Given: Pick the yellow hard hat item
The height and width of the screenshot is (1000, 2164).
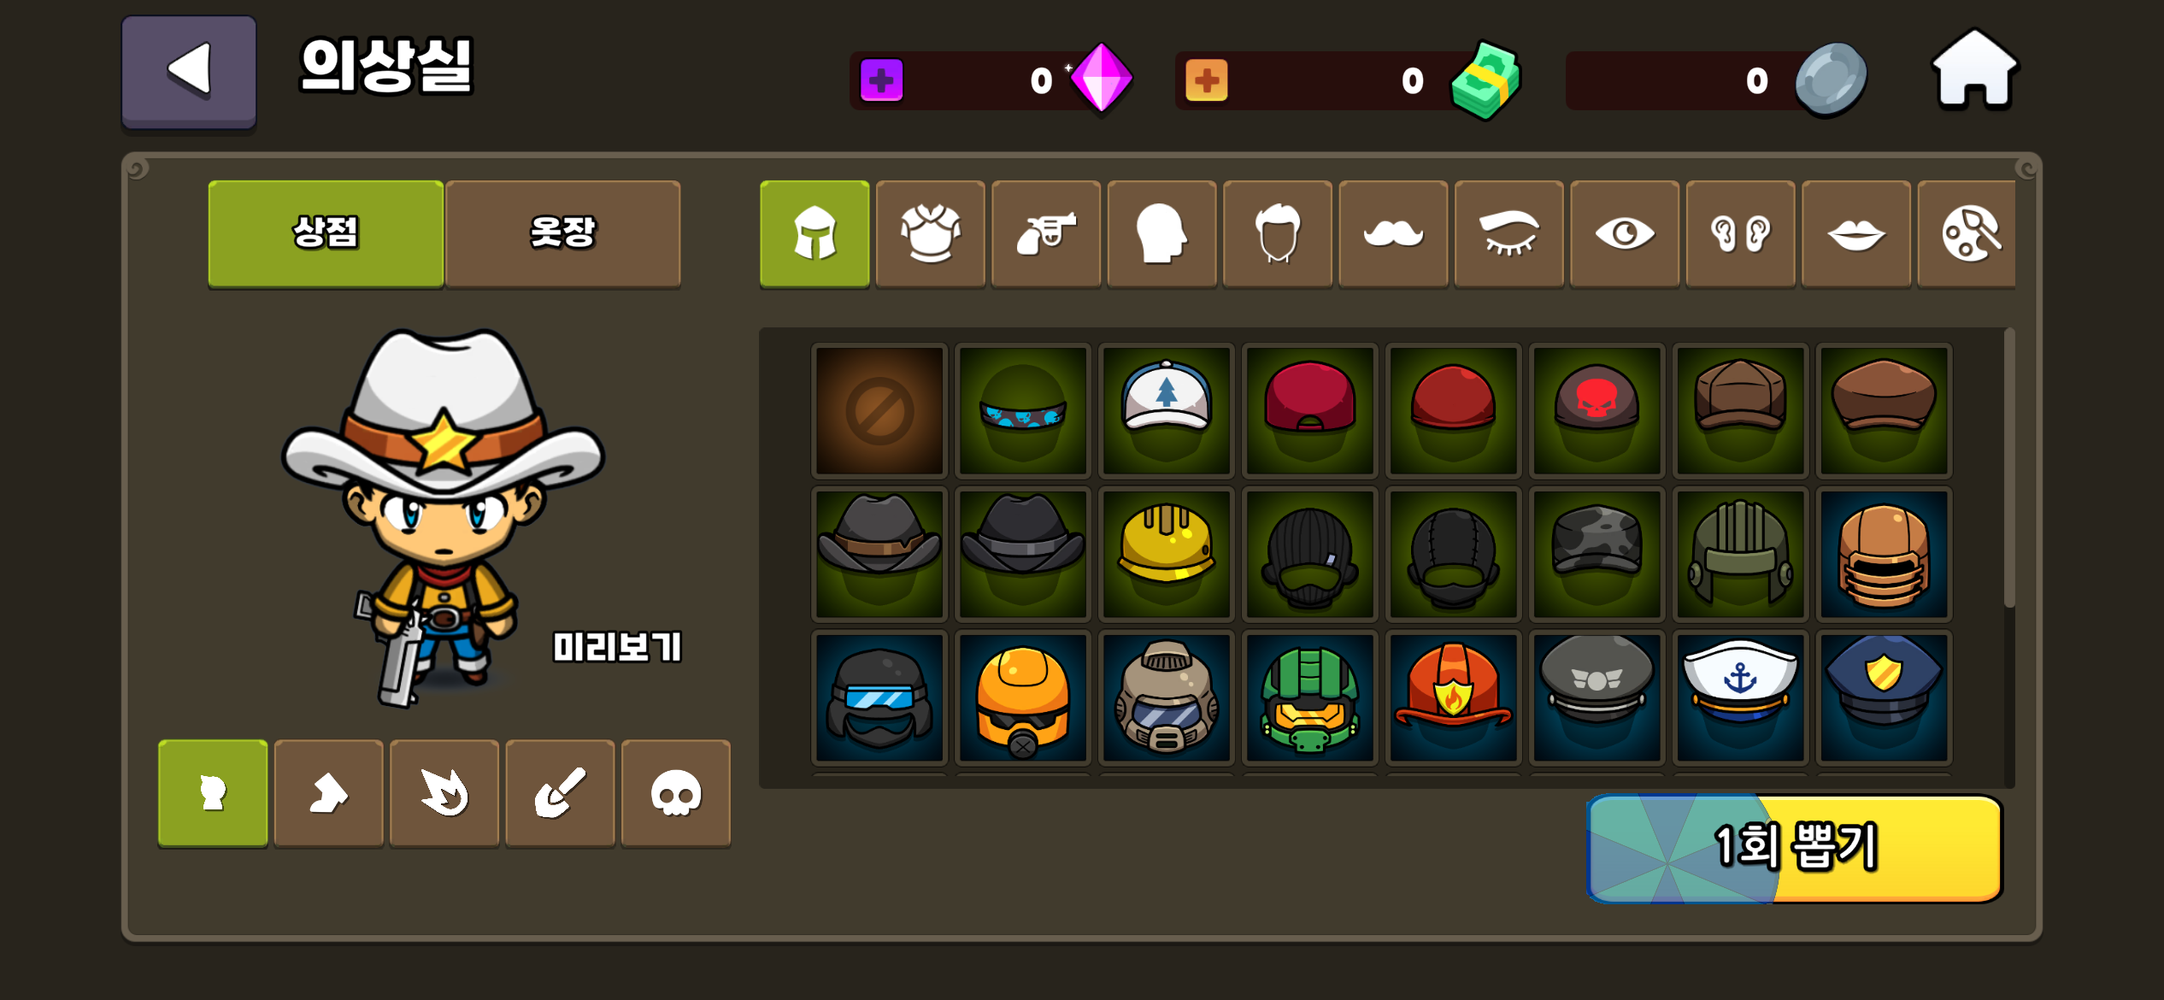Looking at the screenshot, I should pyautogui.click(x=1167, y=554).
